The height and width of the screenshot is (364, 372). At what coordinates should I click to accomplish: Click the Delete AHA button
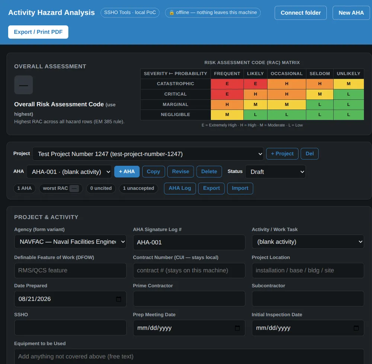point(209,172)
